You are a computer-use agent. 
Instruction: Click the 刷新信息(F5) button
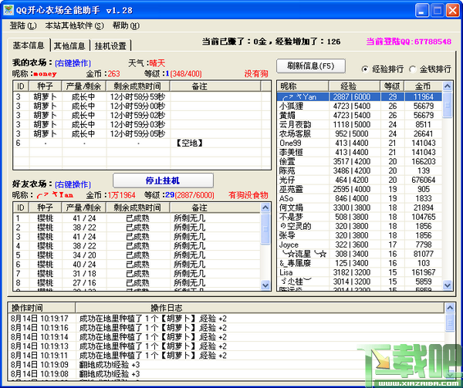coord(311,66)
